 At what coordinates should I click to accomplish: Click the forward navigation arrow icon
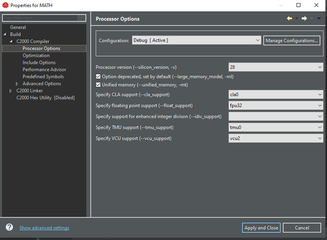coord(304,18)
